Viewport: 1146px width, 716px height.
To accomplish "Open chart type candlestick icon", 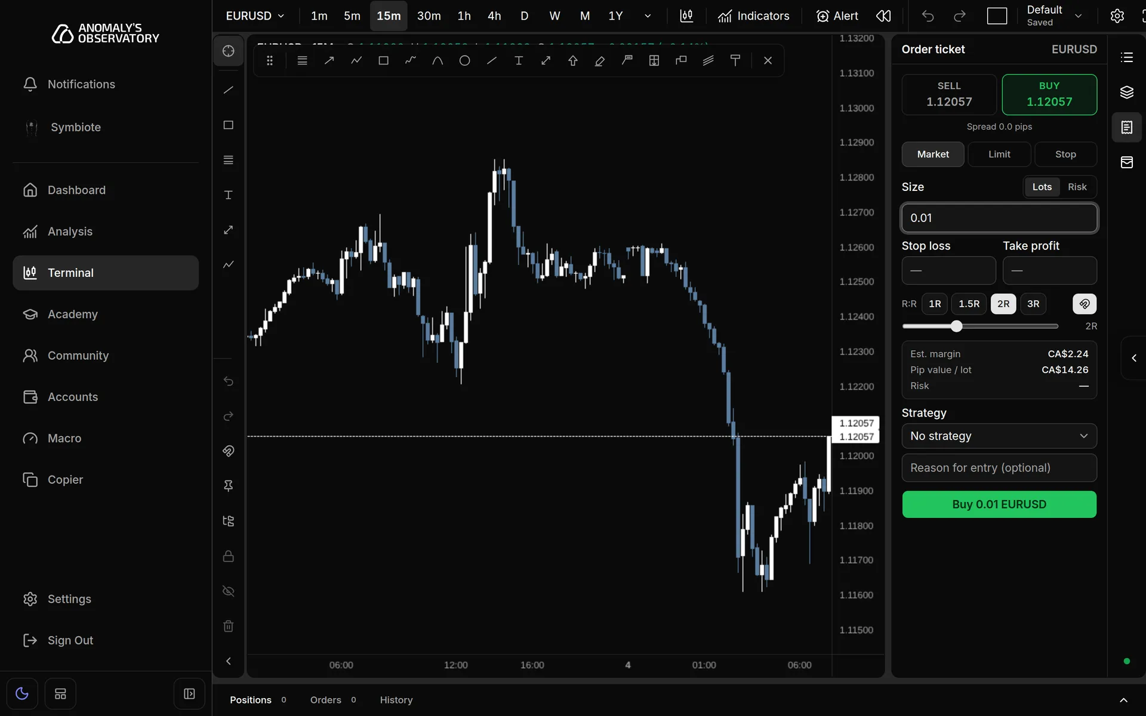I will (x=686, y=16).
